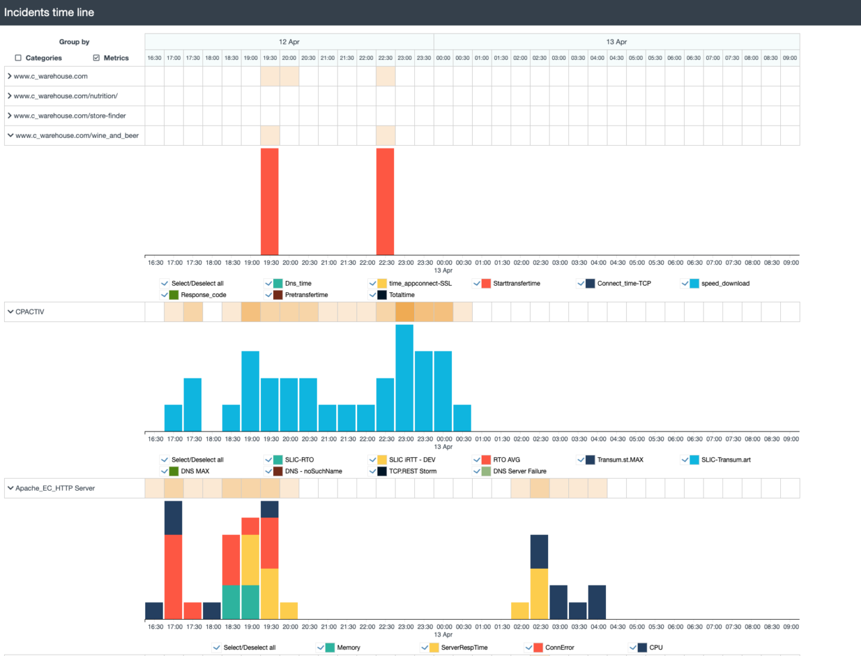
Task: Expand the www.c_warehouse.com row
Action: (x=9, y=76)
